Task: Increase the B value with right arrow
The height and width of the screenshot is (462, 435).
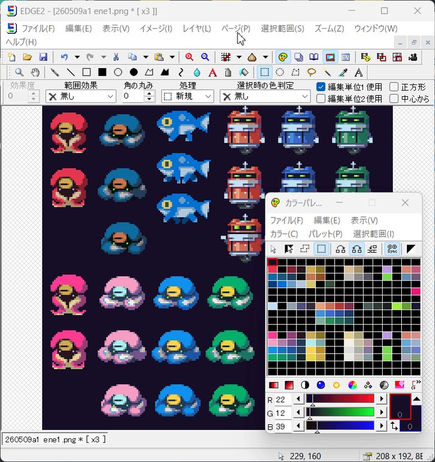Action: (x=382, y=426)
